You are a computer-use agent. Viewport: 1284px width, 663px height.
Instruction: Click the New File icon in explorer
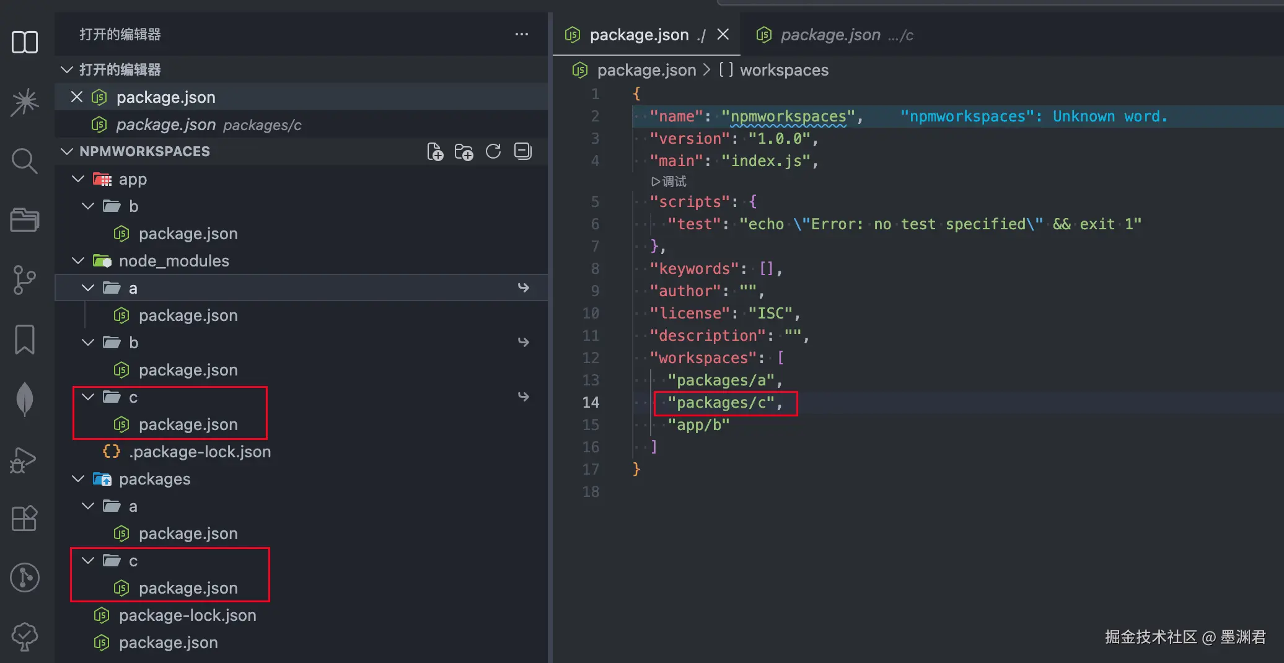(435, 152)
